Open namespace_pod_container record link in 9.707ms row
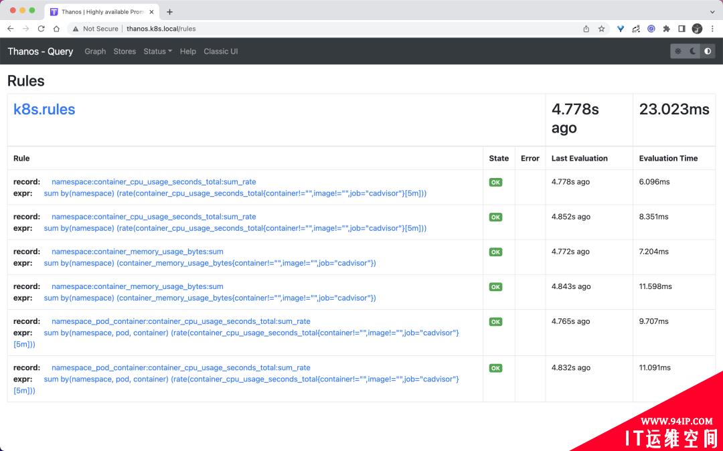This screenshot has height=451, width=723. coord(181,321)
